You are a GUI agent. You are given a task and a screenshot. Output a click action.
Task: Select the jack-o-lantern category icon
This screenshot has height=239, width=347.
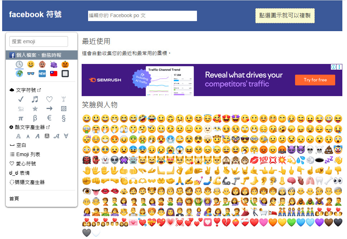click(x=65, y=65)
